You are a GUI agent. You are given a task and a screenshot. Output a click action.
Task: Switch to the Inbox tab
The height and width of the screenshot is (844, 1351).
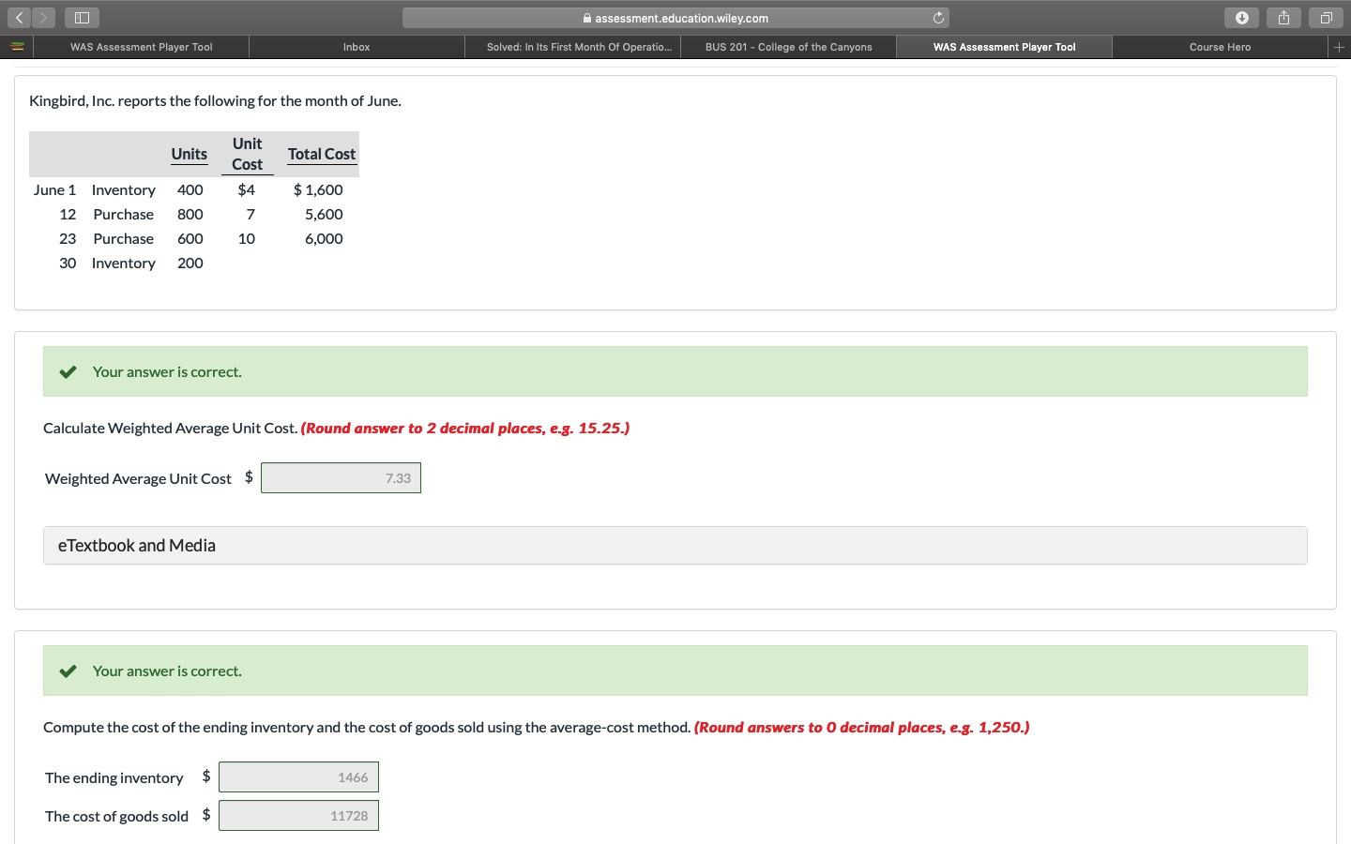pyautogui.click(x=357, y=46)
